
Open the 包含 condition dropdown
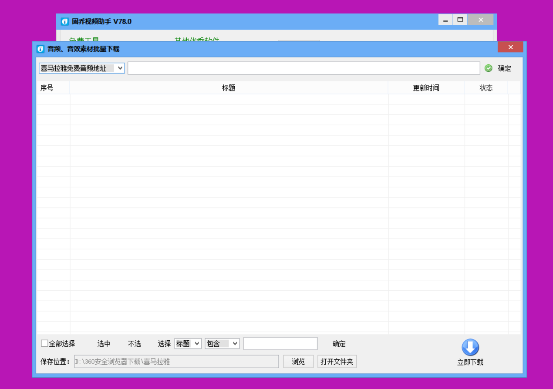(222, 343)
